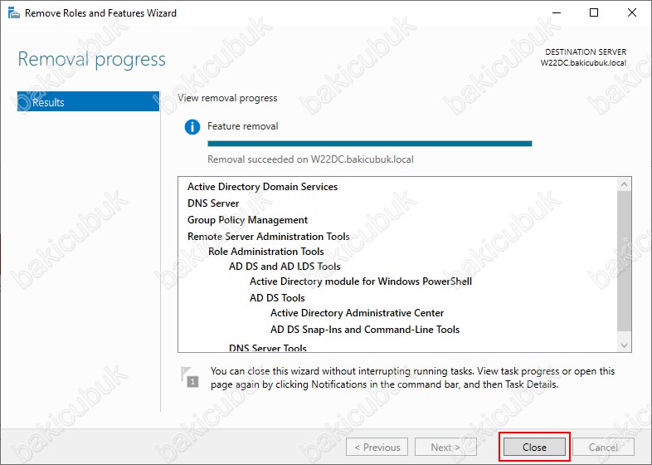The image size is (652, 465).
Task: Click the Next button
Action: (445, 447)
